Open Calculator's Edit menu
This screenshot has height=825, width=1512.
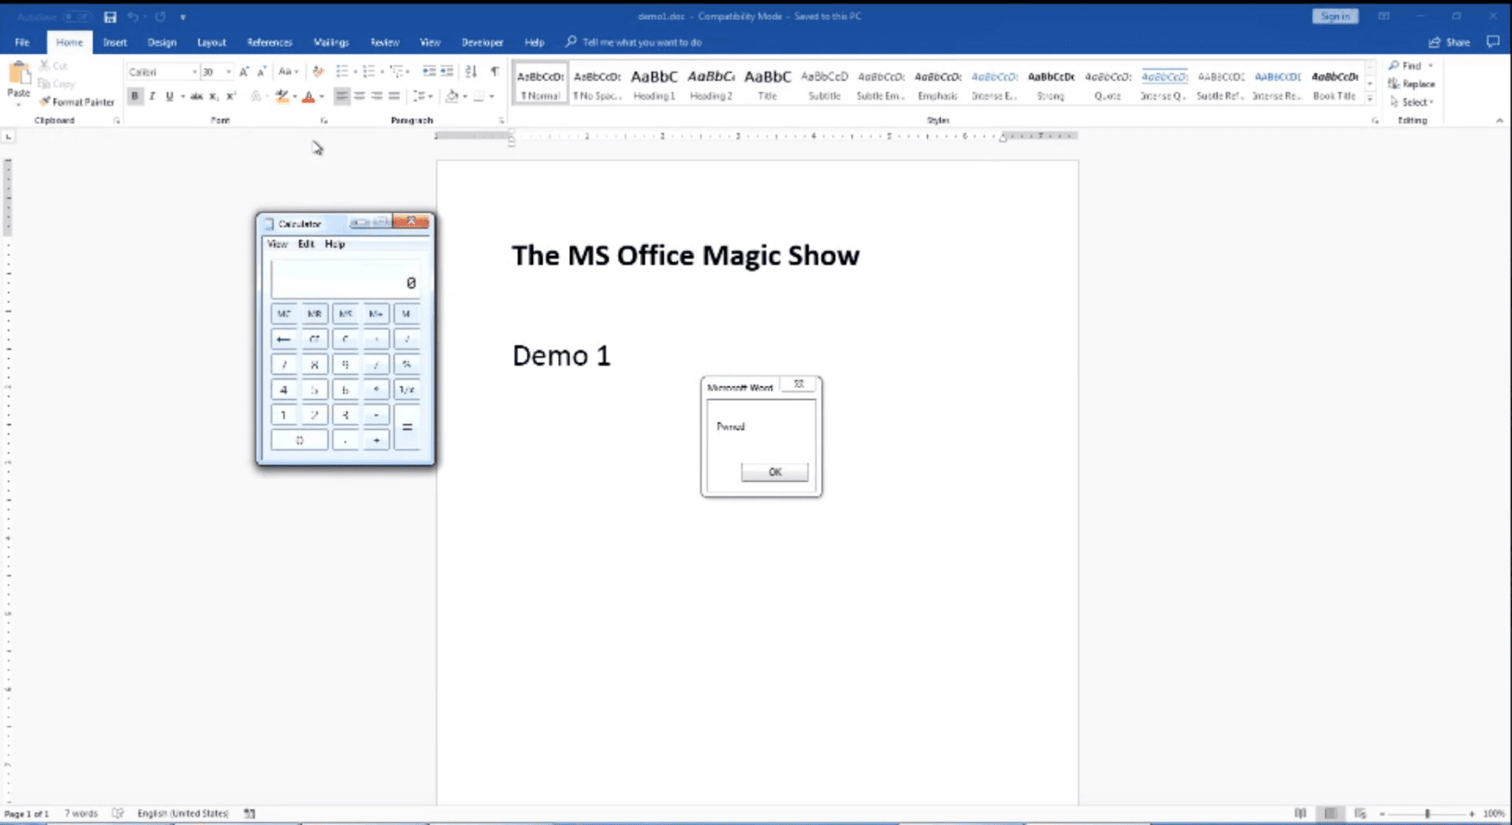tap(306, 244)
